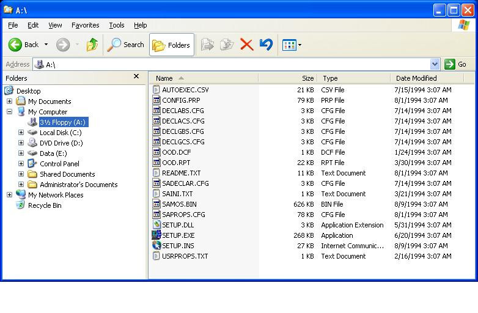The image size is (478, 313).
Task: Expand My Network Places node
Action: pos(9,195)
